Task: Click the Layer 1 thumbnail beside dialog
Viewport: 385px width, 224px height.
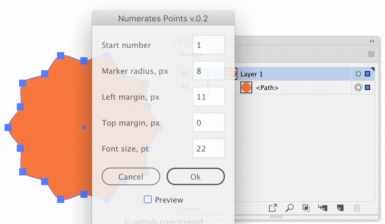Action: (x=231, y=74)
